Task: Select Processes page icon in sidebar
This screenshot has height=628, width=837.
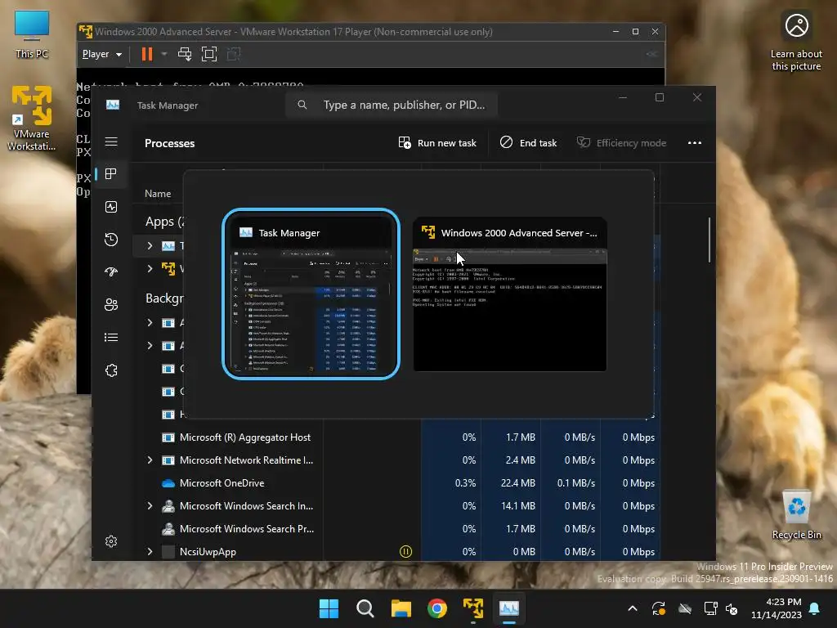Action: pos(111,173)
